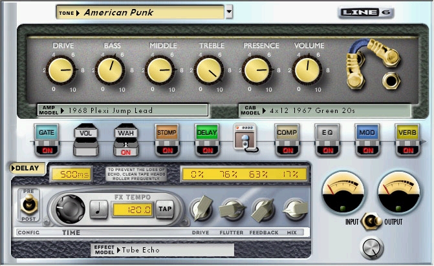Click the 63% feedback value
434x266 pixels.
coord(258,174)
